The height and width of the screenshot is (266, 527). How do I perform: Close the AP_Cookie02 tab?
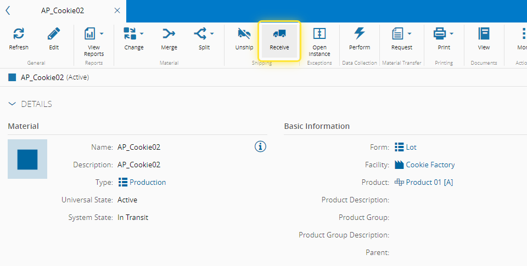[x=117, y=10]
